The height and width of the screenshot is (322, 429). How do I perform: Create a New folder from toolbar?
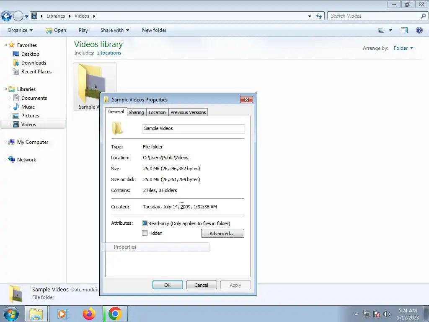click(154, 30)
